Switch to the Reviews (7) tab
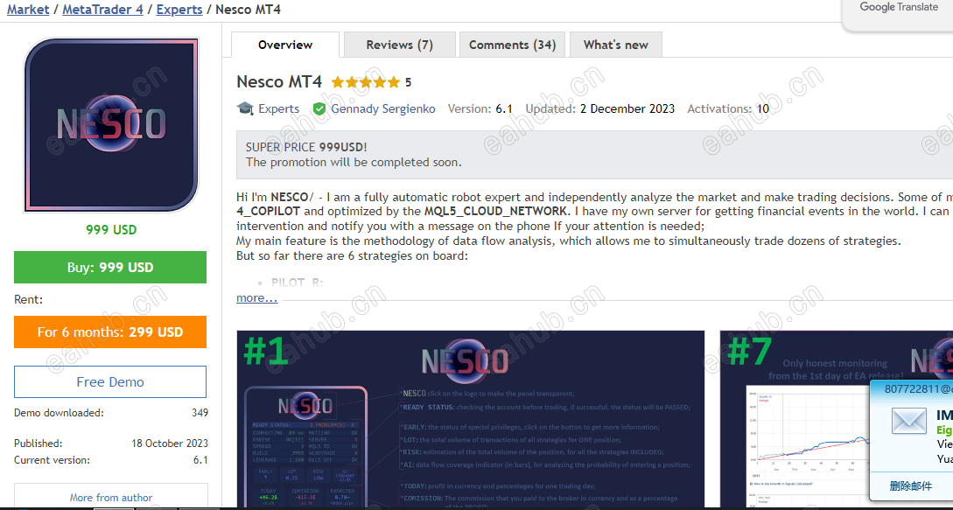This screenshot has width=953, height=510. tap(399, 45)
